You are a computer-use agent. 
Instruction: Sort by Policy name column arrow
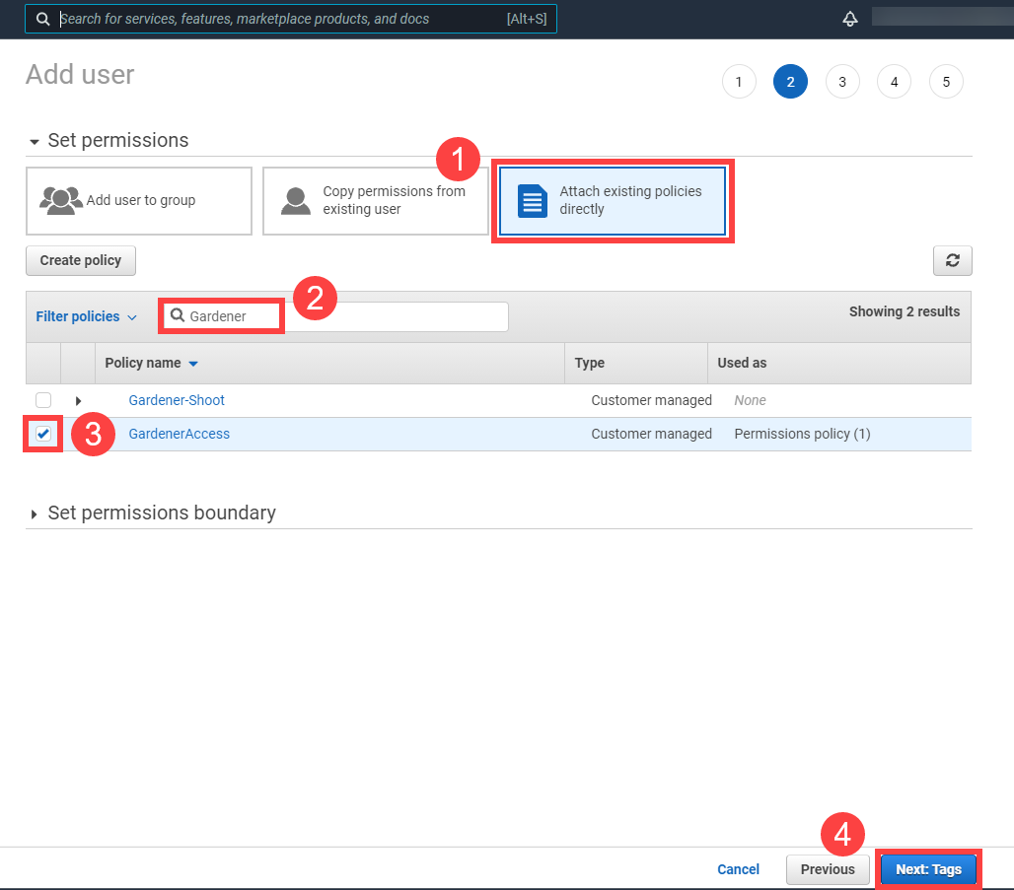pos(193,364)
